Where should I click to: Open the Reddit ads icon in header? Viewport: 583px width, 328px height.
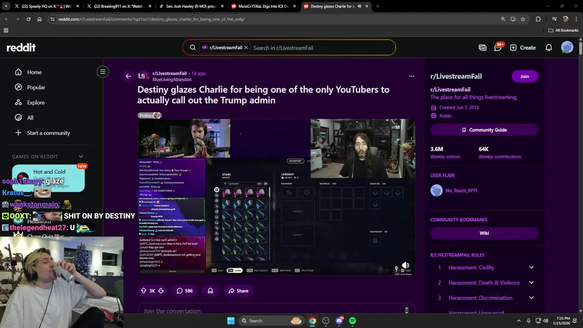[482, 47]
